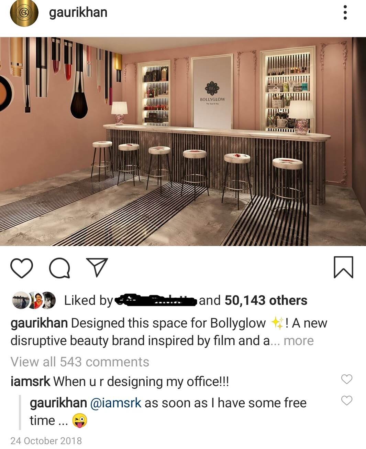The image size is (366, 449).
Task: Open the iamsrk commenter username
Action: click(x=31, y=382)
